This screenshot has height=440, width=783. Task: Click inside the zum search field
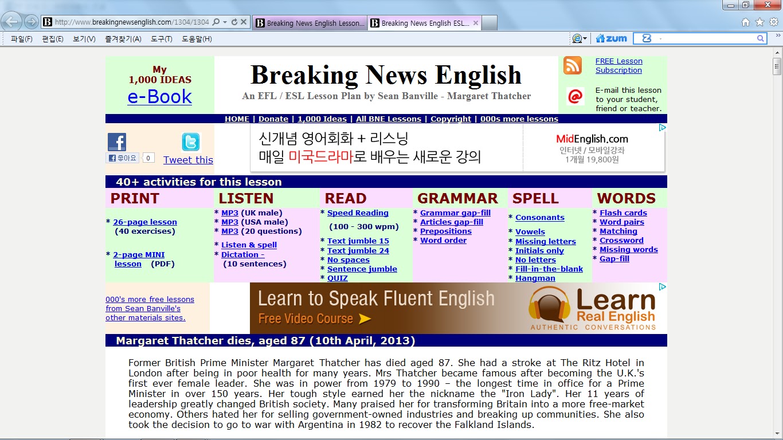705,38
